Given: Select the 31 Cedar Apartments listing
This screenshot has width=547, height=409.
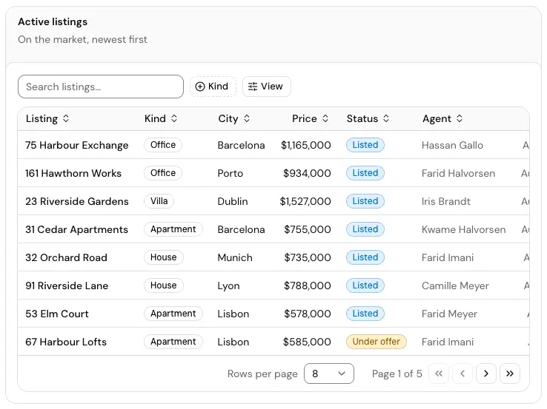Looking at the screenshot, I should (77, 229).
